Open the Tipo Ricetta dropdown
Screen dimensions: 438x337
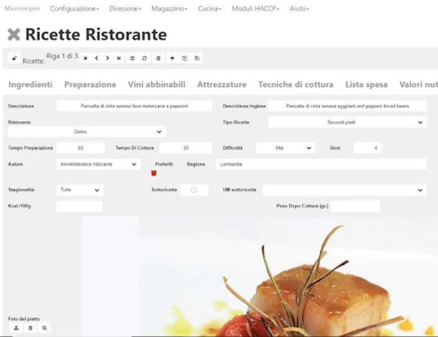pos(347,122)
